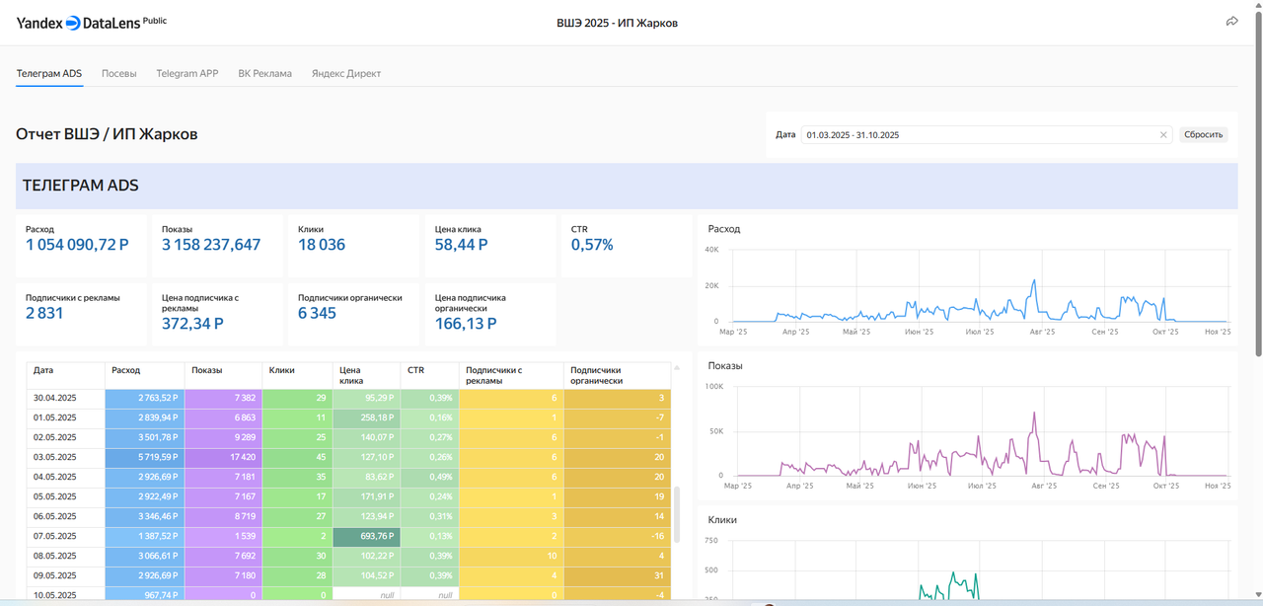Click the date cell 30.04.2025
The image size is (1263, 606).
click(x=66, y=398)
